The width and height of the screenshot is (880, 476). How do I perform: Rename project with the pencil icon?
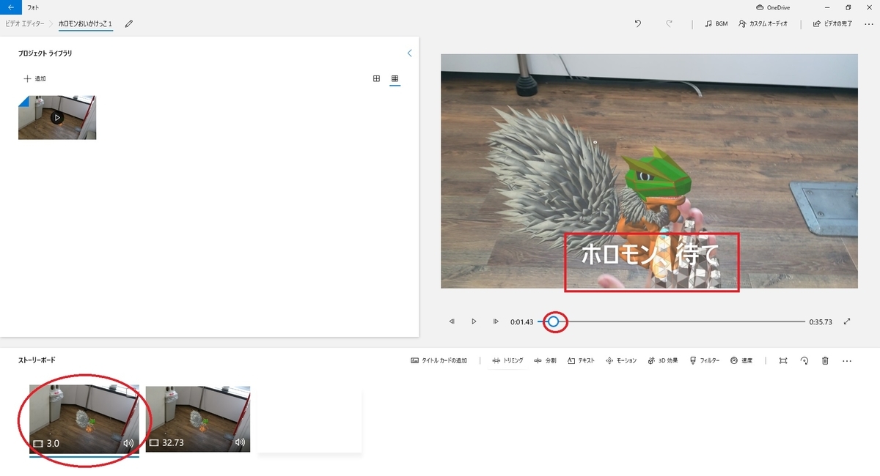point(129,24)
